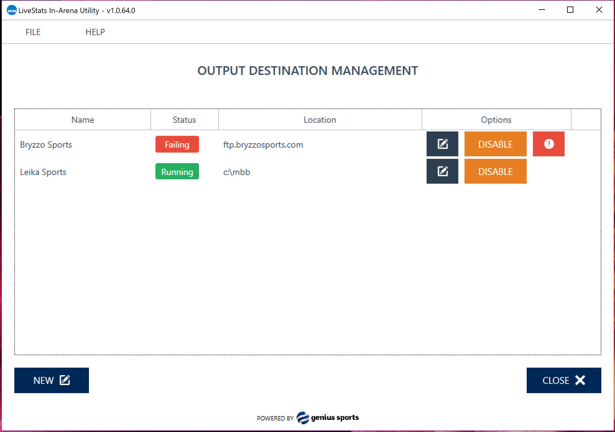
Task: Create a NEW output destination
Action: 52,380
